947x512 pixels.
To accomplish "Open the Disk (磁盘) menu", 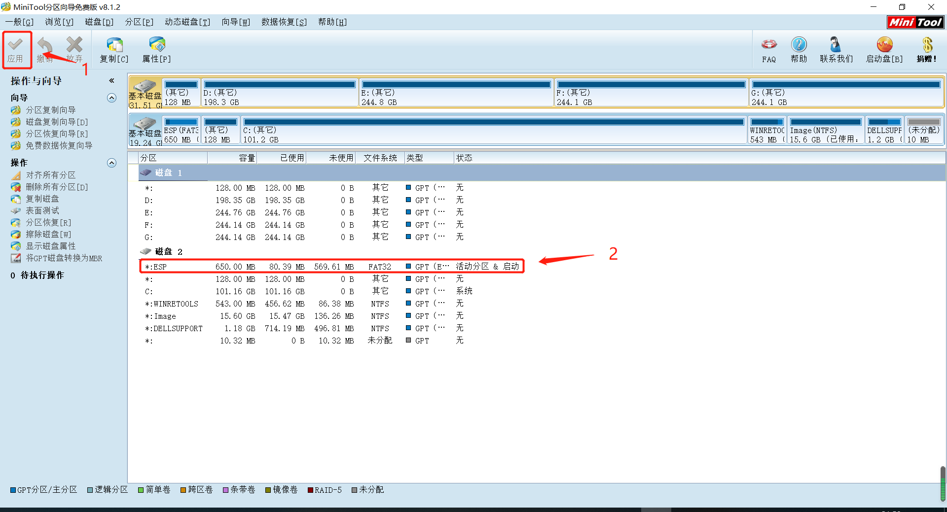I will point(99,22).
